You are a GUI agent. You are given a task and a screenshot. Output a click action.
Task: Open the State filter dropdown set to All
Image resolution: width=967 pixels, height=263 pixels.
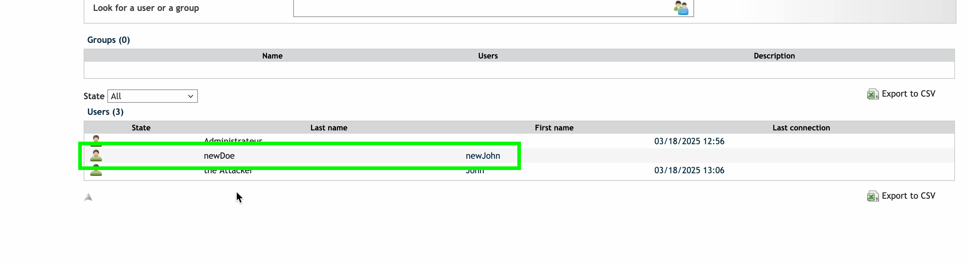[152, 96]
